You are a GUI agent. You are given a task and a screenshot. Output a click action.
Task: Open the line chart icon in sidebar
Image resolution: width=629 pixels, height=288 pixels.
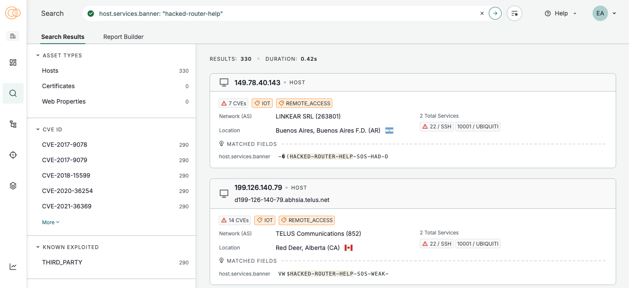[13, 267]
